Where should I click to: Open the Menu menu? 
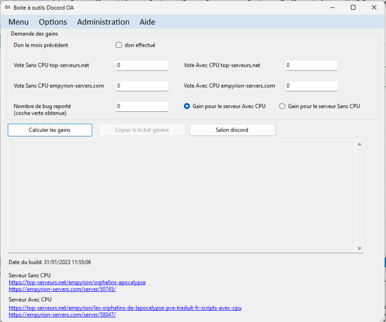pos(18,22)
